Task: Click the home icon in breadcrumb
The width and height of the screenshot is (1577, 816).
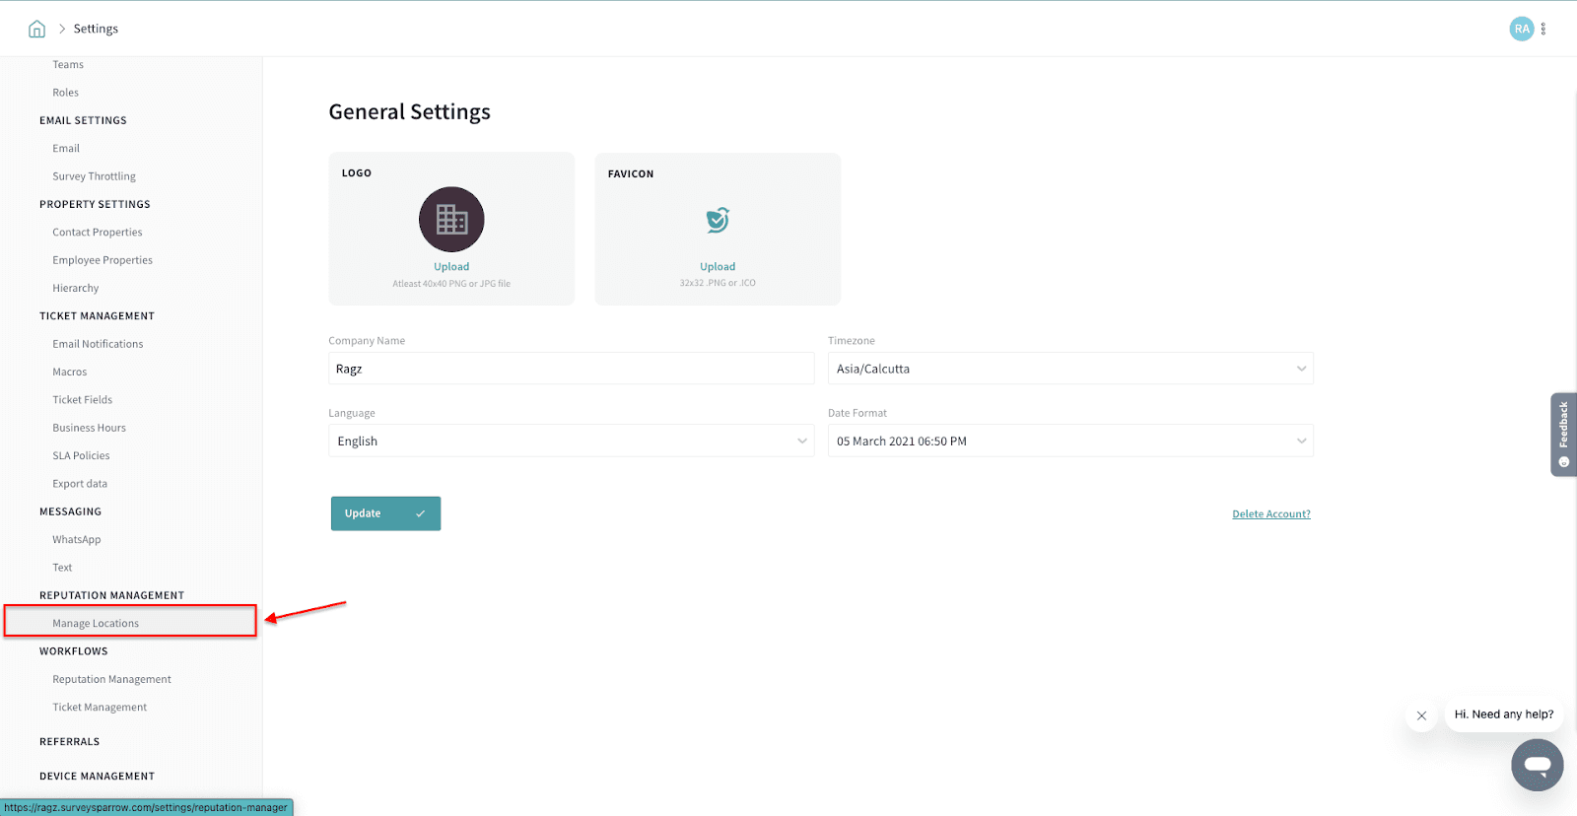Action: click(x=36, y=29)
